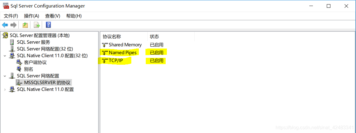356x133 pixels.
Task: Collapse the SQL Server 网络配置 node
Action: [5, 76]
